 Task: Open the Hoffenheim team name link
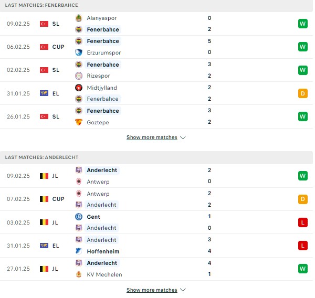(x=103, y=251)
